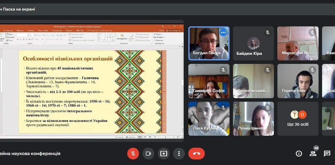Click the PowerPoint zoom slider
This screenshot has height=165, width=335.
(x=165, y=137)
